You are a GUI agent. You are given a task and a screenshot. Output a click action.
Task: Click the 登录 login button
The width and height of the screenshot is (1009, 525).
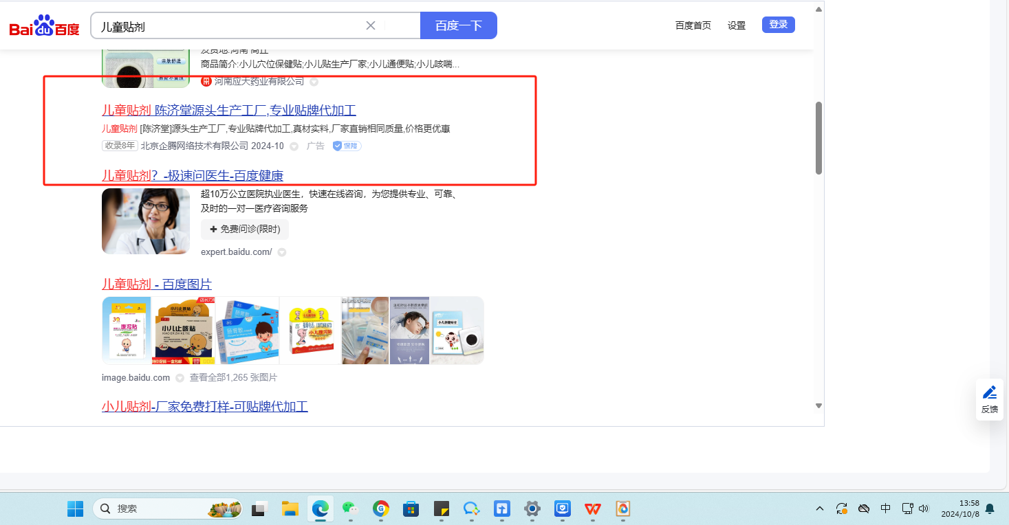pos(779,25)
